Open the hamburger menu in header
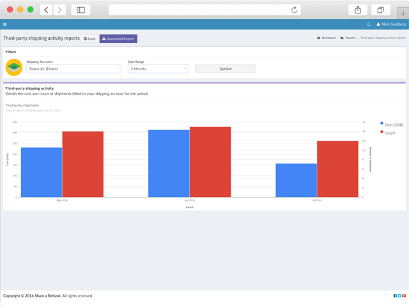The height and width of the screenshot is (307, 409). [5, 24]
